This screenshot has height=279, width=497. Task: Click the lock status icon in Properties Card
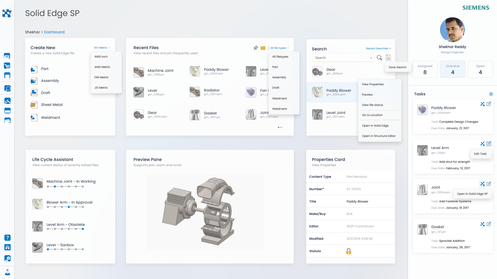tap(349, 251)
